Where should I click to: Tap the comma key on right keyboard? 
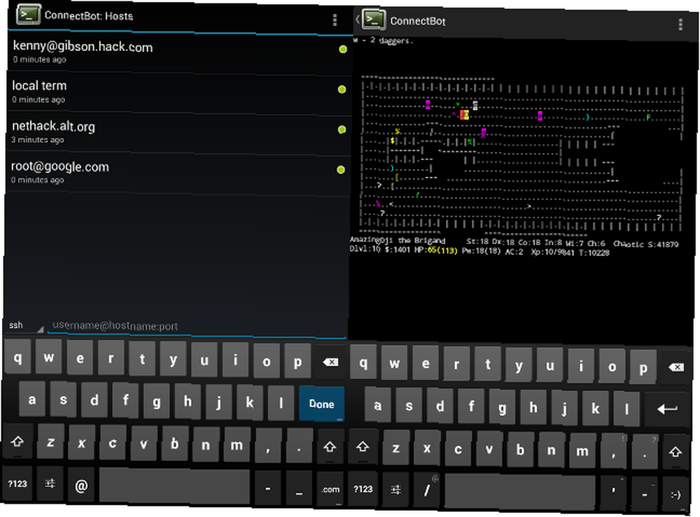(x=613, y=451)
